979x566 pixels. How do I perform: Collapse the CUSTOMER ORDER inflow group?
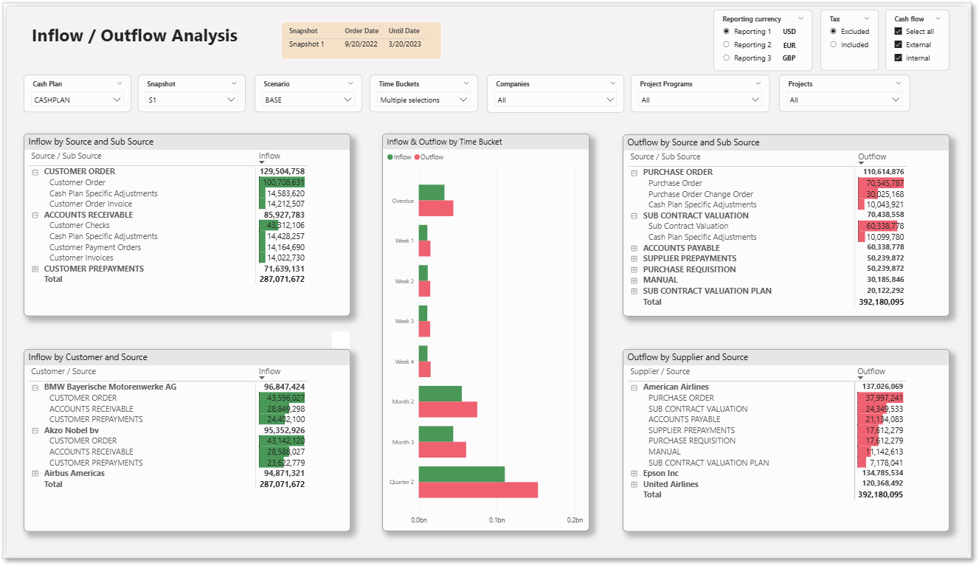[x=35, y=172]
